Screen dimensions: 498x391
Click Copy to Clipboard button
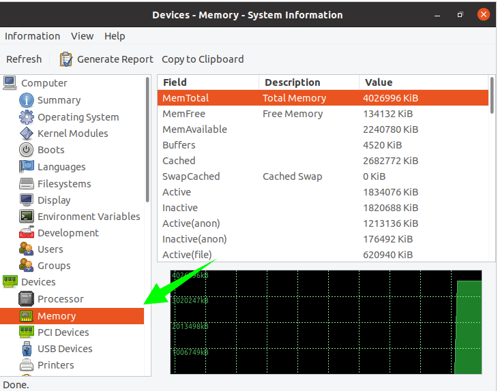(x=203, y=59)
